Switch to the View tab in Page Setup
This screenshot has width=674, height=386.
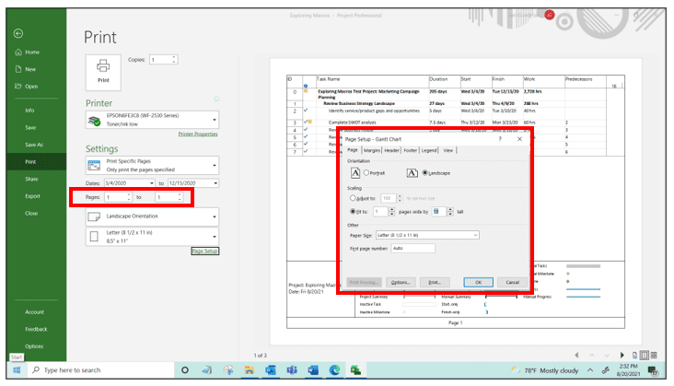[x=447, y=150]
